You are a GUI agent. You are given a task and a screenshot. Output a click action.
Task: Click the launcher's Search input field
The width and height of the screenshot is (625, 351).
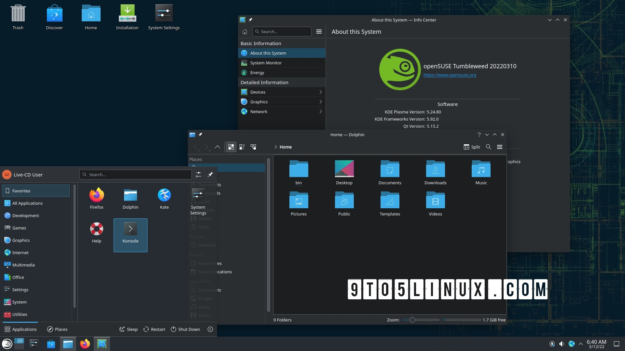click(135, 175)
